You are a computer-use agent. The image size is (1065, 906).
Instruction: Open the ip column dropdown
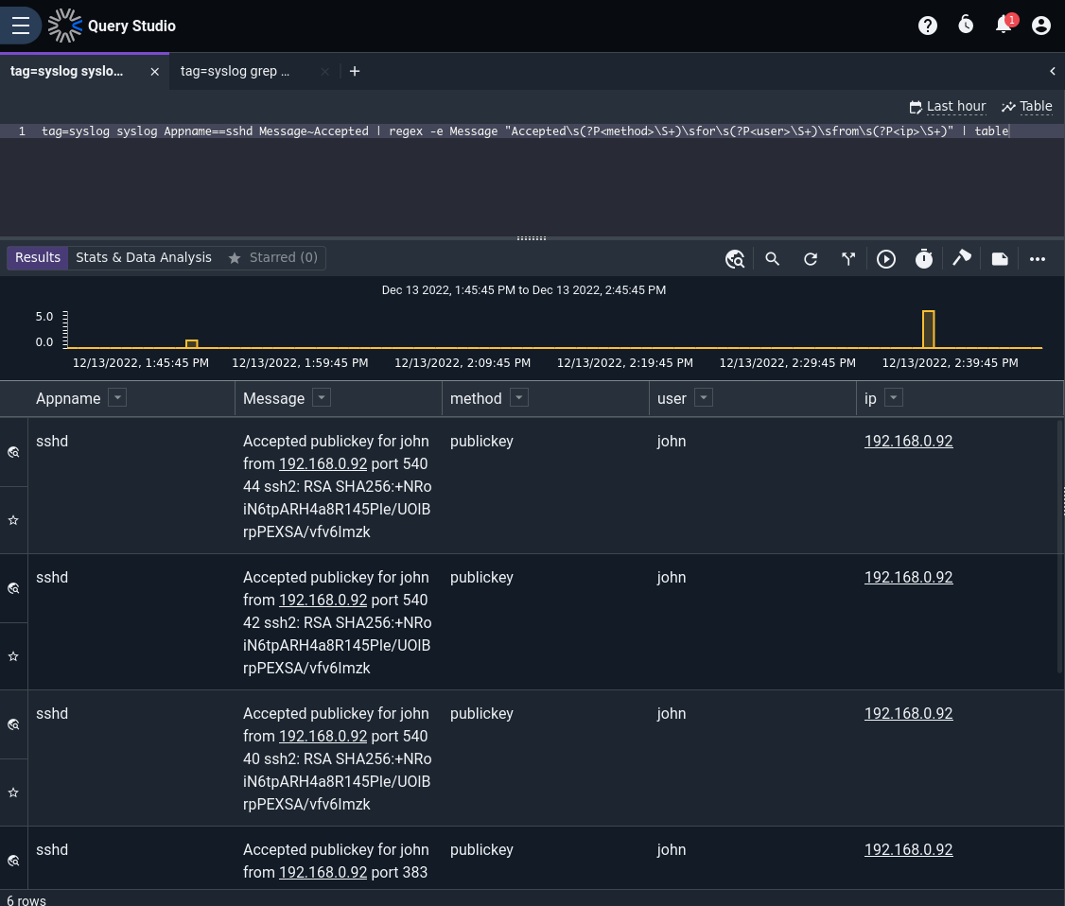tap(894, 398)
